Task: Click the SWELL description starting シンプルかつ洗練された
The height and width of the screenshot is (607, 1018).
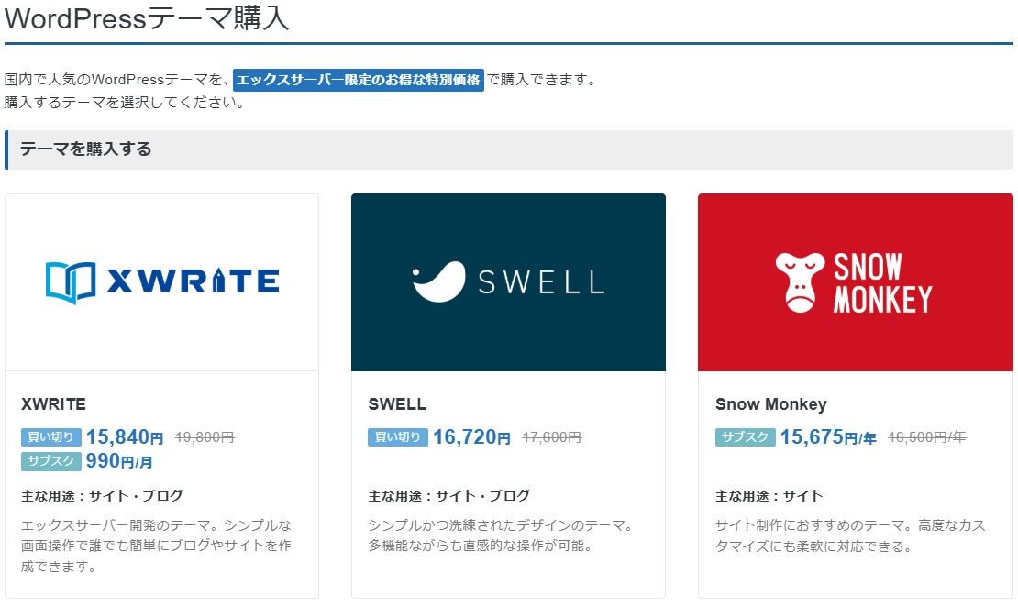Action: click(501, 535)
